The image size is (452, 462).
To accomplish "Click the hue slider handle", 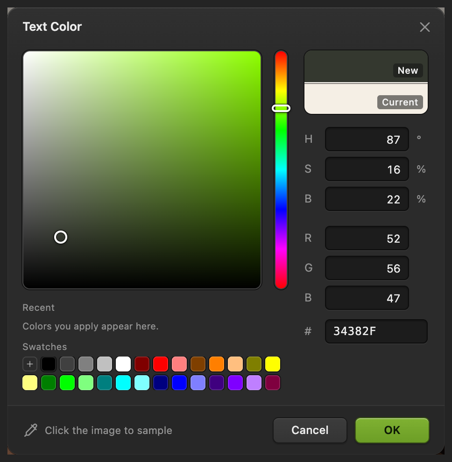I will click(x=281, y=108).
